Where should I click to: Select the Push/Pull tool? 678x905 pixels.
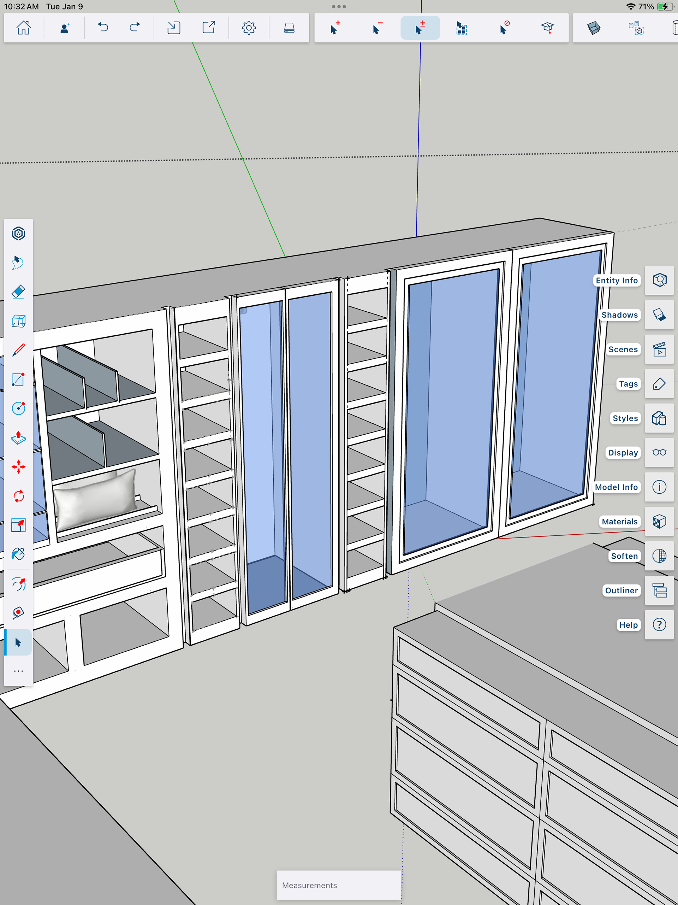(18, 438)
